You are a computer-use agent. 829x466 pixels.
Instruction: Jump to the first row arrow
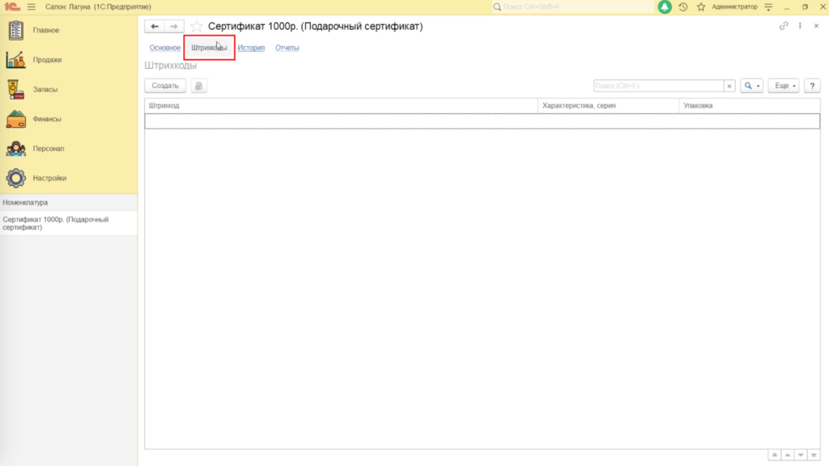775,455
